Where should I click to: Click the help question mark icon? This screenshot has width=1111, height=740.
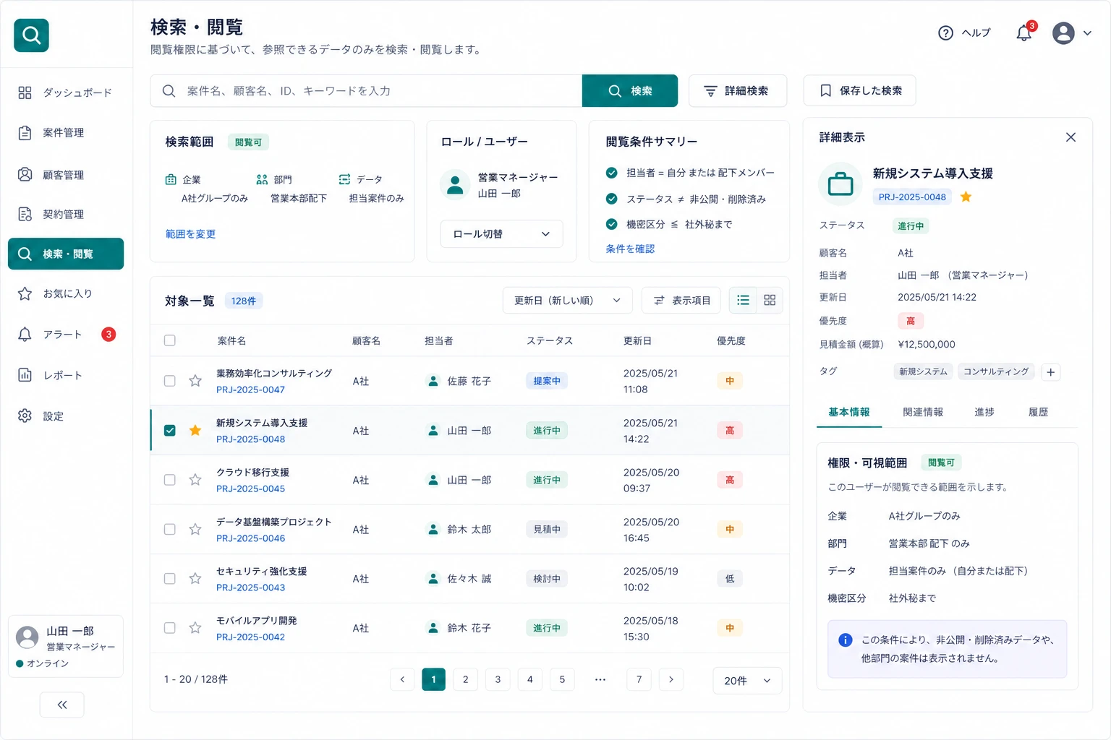pyautogui.click(x=945, y=33)
